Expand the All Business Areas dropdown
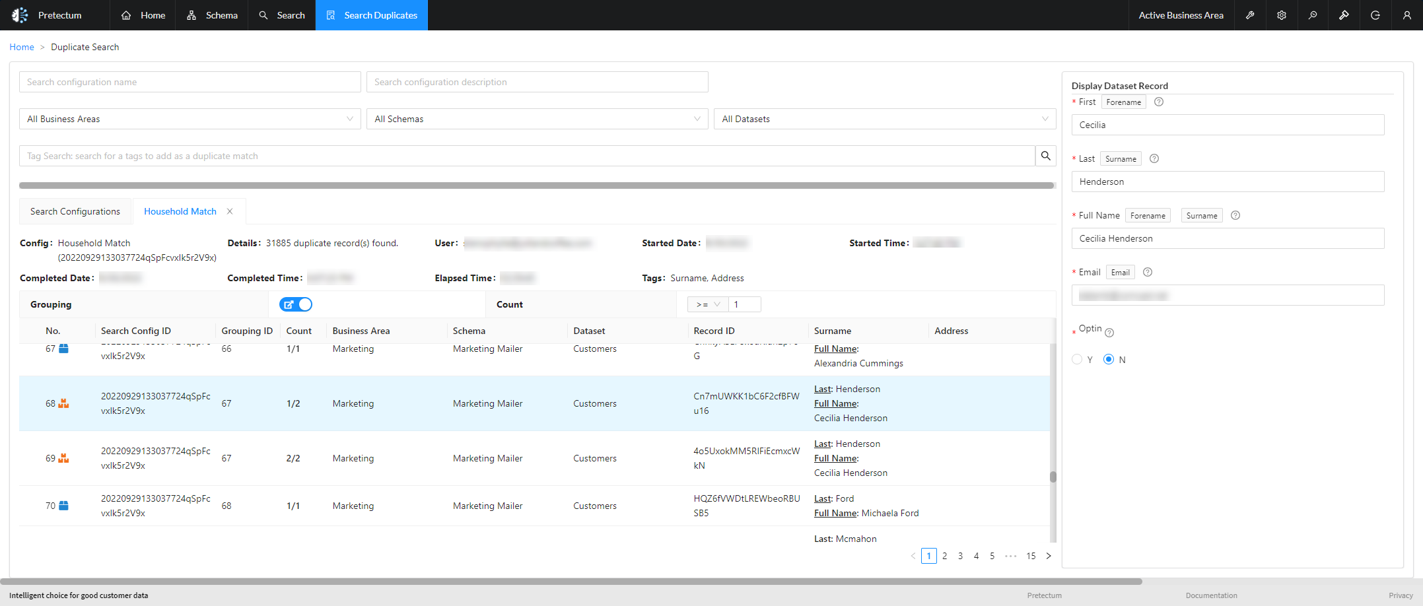 tap(190, 119)
